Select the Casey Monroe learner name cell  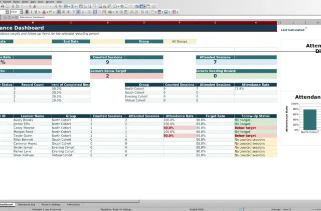tap(32, 128)
